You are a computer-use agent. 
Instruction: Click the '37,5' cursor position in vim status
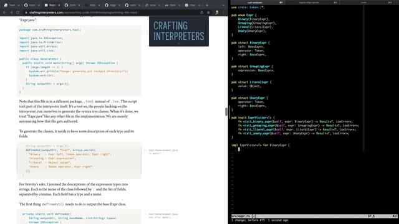pyautogui.click(x=371, y=216)
